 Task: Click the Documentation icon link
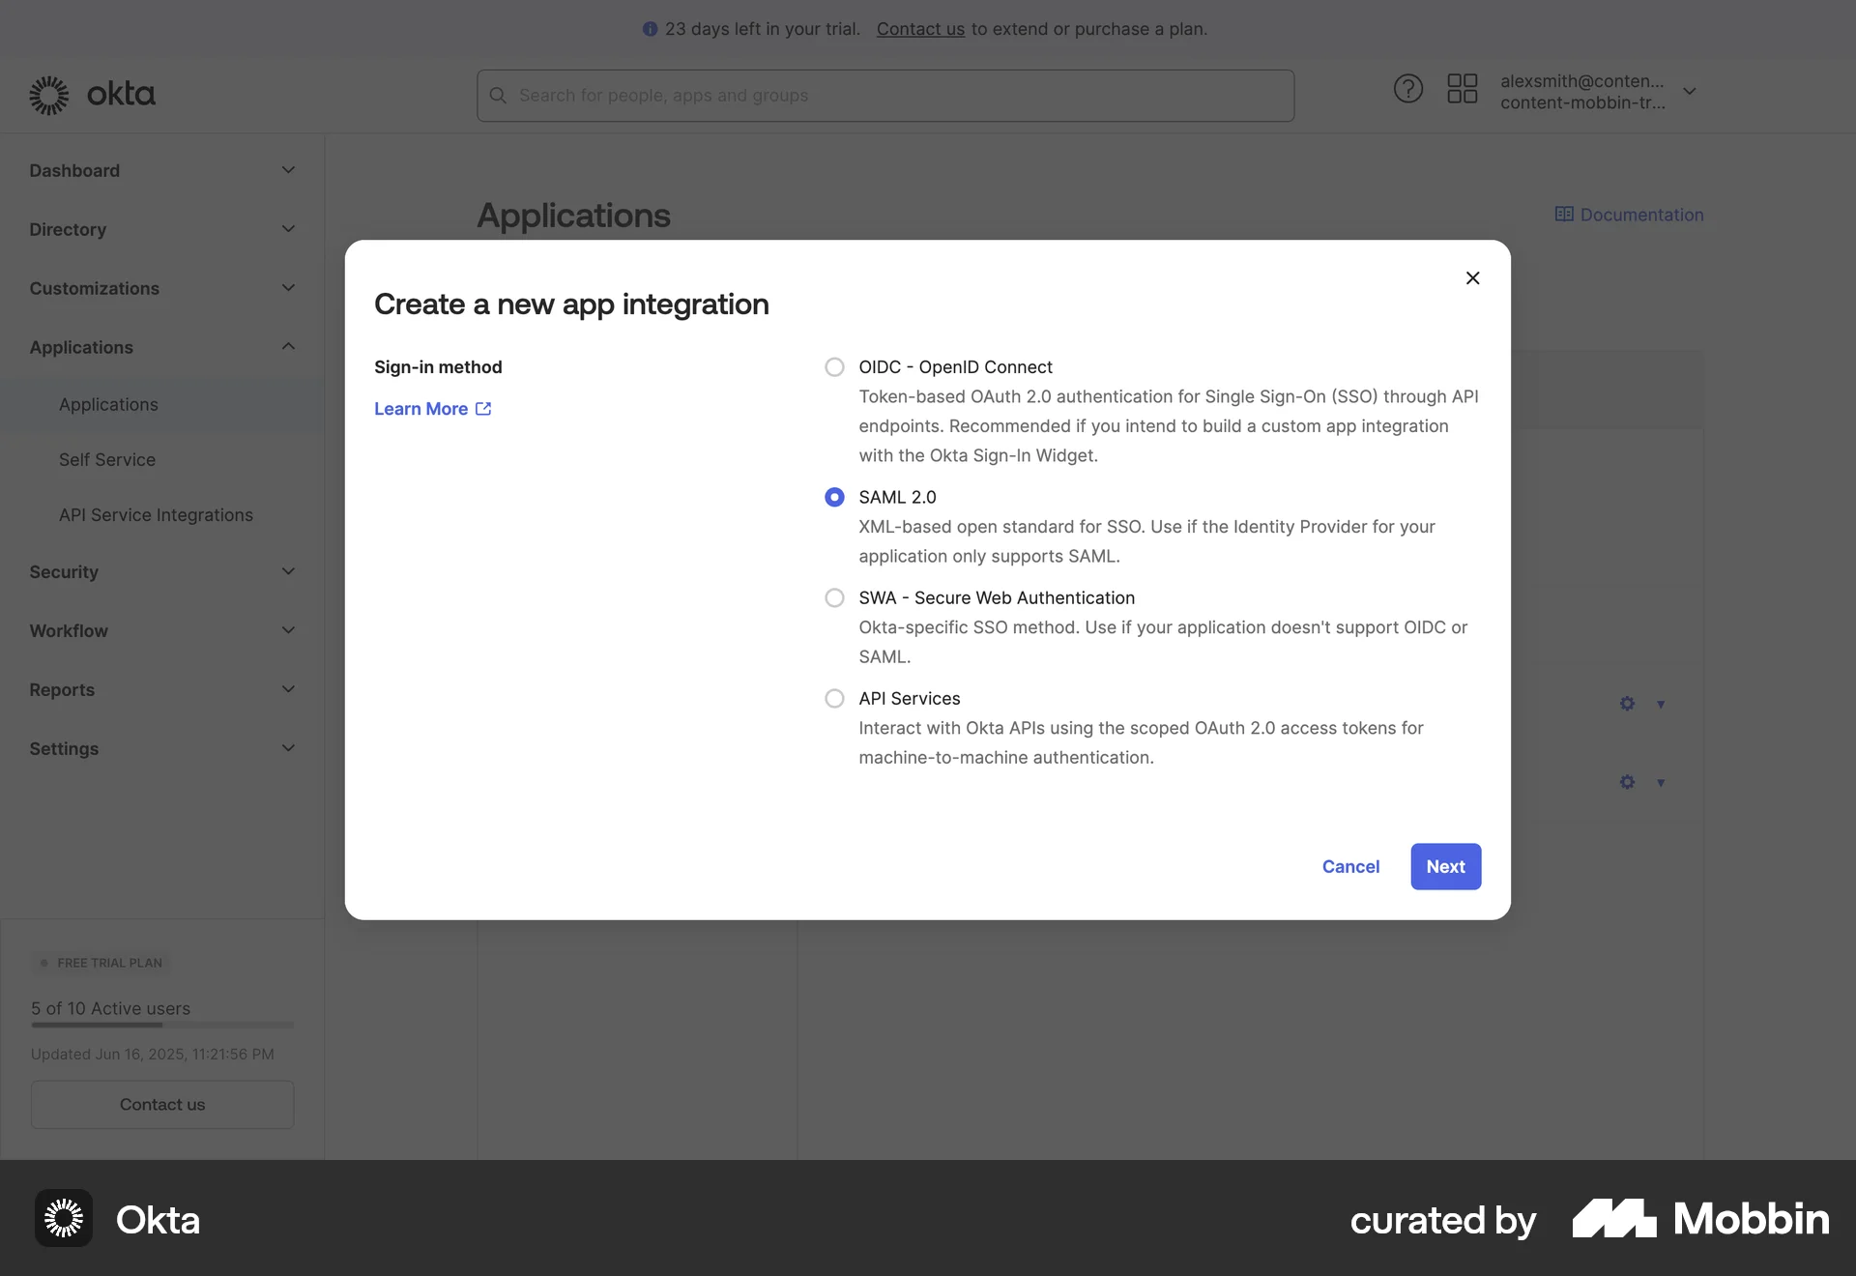click(1565, 214)
